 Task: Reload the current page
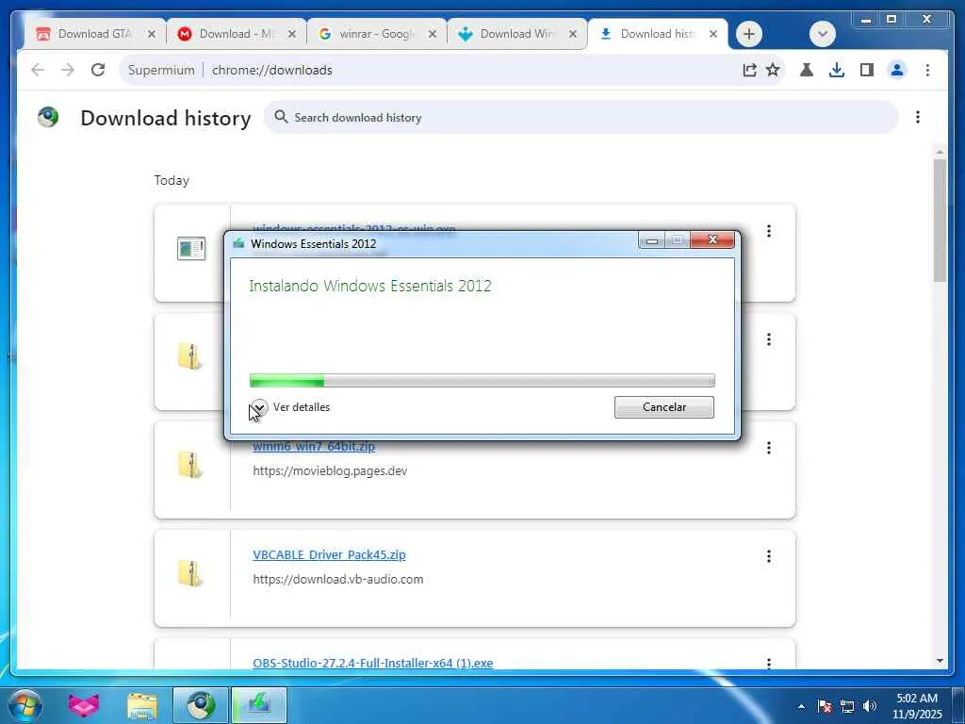pyautogui.click(x=98, y=70)
